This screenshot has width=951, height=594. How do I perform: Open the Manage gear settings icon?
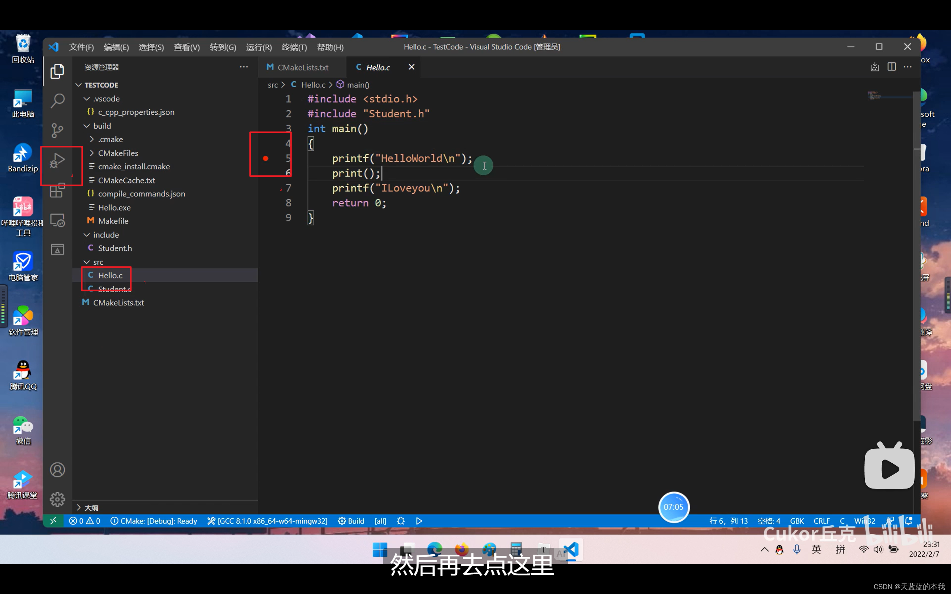point(57,499)
